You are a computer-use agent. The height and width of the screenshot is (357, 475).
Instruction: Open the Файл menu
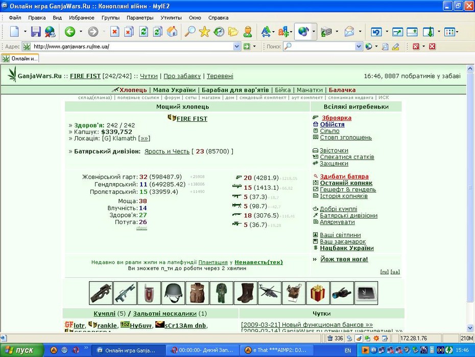[x=15, y=17]
